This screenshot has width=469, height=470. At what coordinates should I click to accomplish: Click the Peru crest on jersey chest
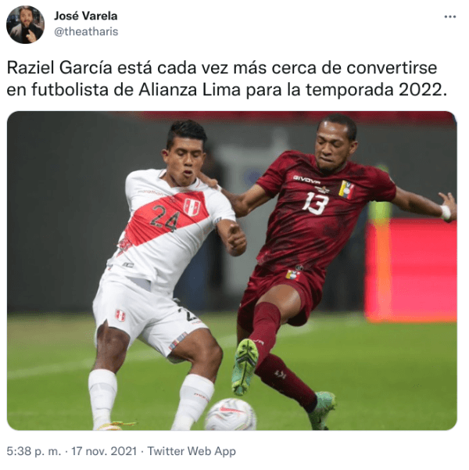click(x=192, y=207)
